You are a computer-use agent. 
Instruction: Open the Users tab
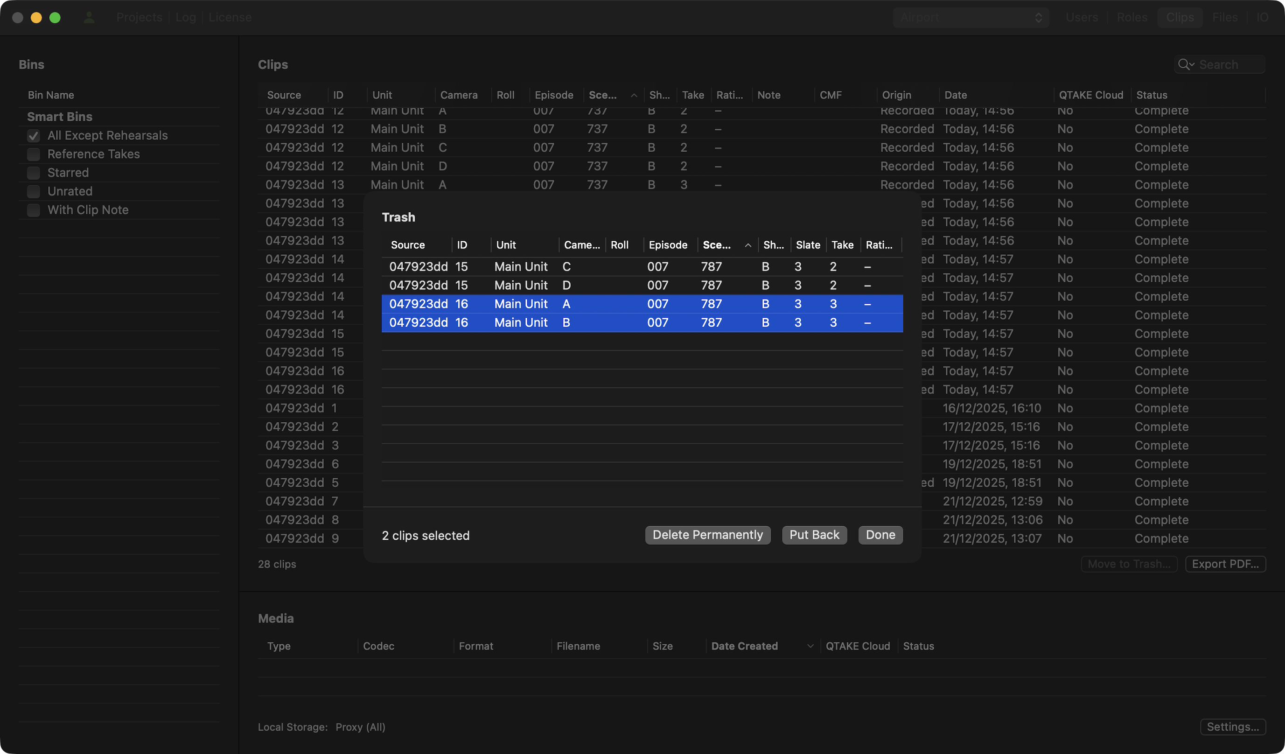pos(1081,17)
